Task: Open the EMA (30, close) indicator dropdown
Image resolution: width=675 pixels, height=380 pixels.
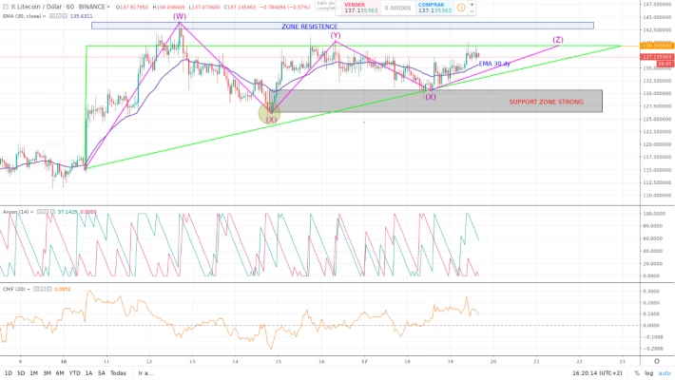Action: click(45, 16)
